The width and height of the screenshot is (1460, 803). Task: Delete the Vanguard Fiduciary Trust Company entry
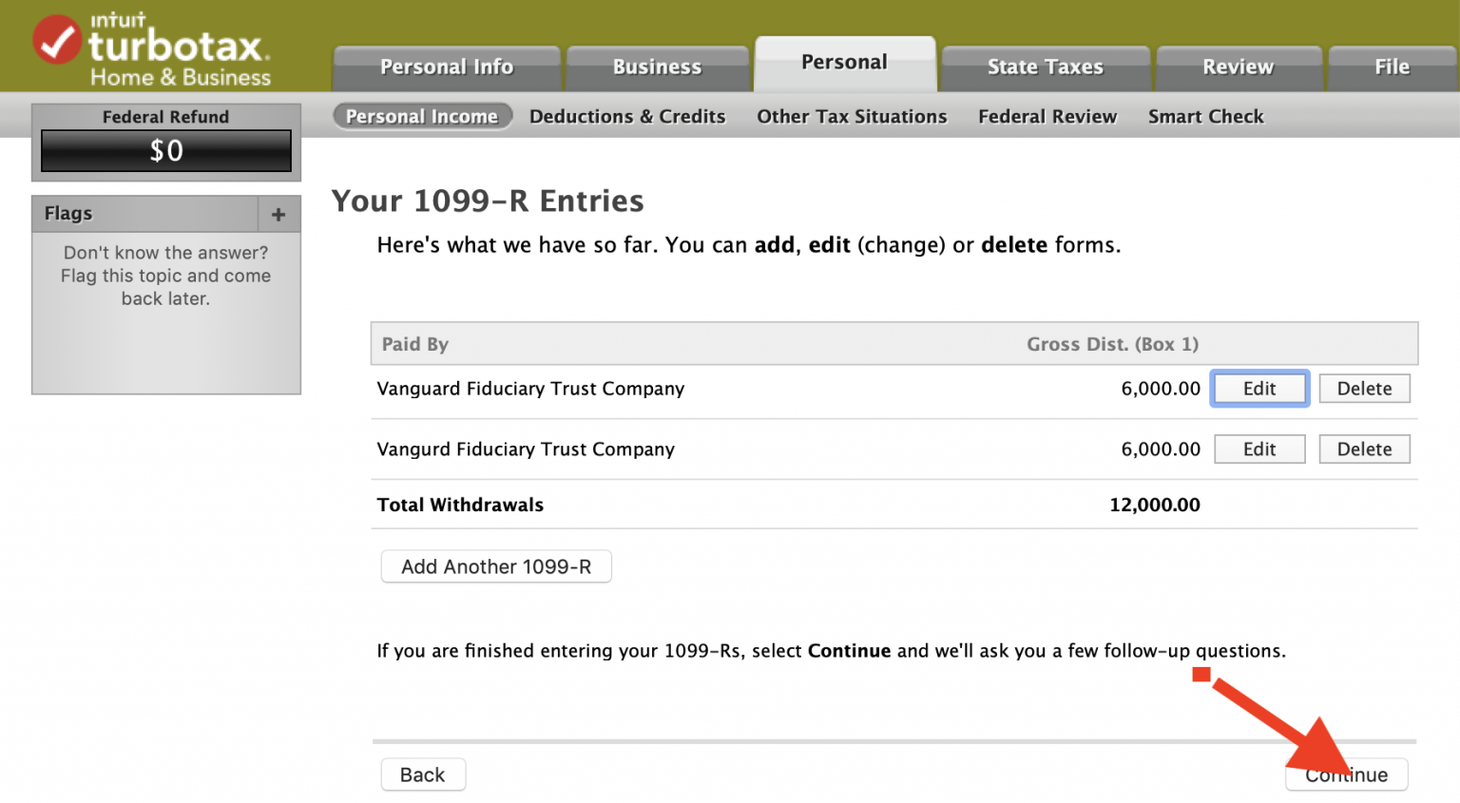point(1364,389)
